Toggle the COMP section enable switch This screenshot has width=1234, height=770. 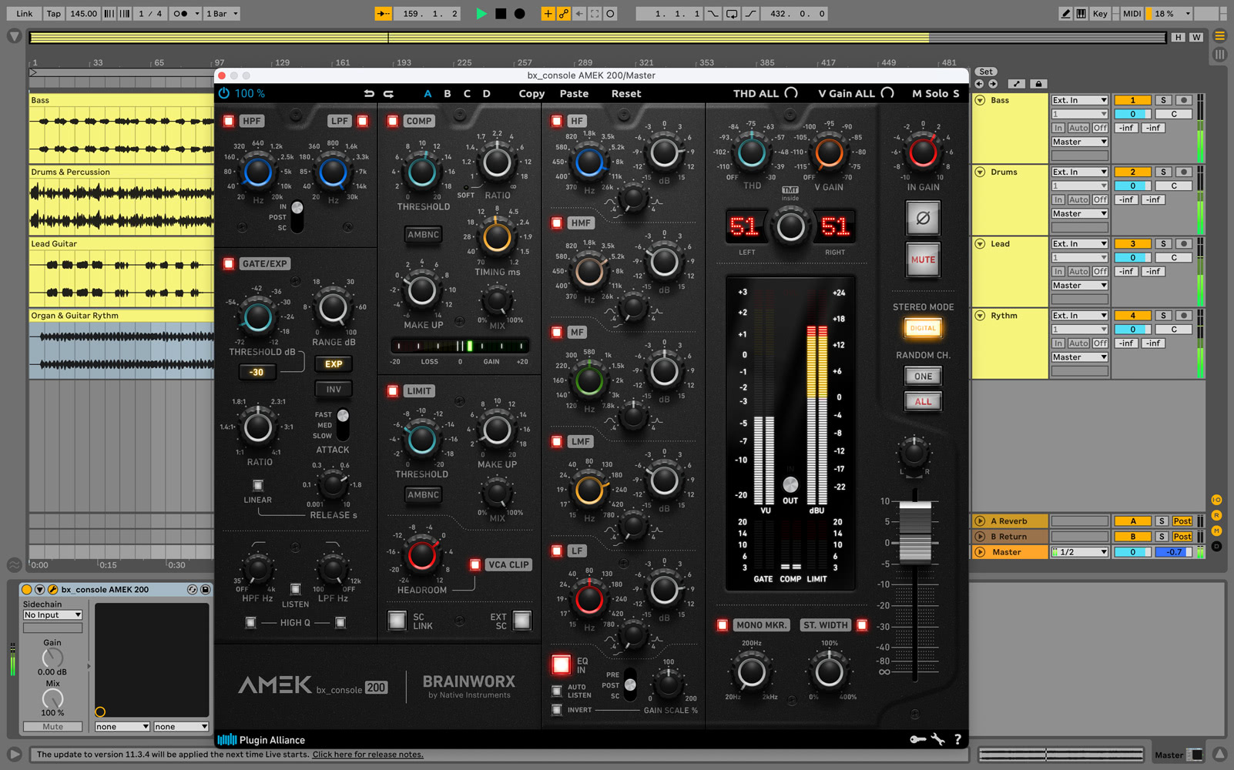tap(393, 121)
